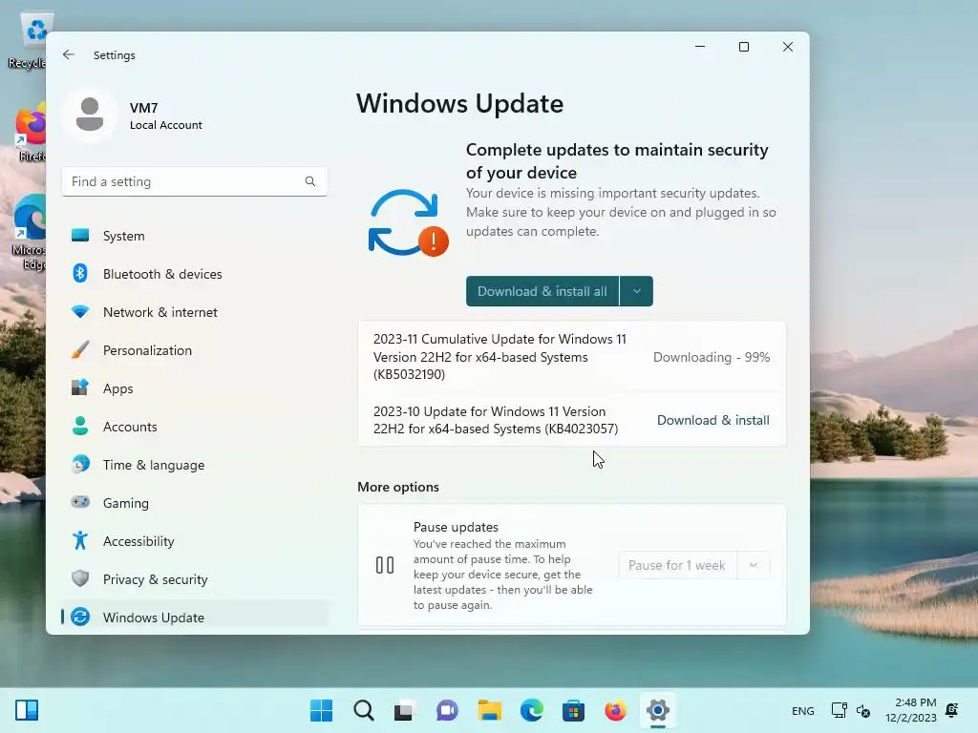Click the search magnifier in Find a setting

pyautogui.click(x=310, y=181)
